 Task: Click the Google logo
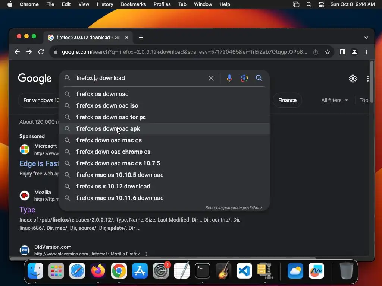pyautogui.click(x=35, y=79)
